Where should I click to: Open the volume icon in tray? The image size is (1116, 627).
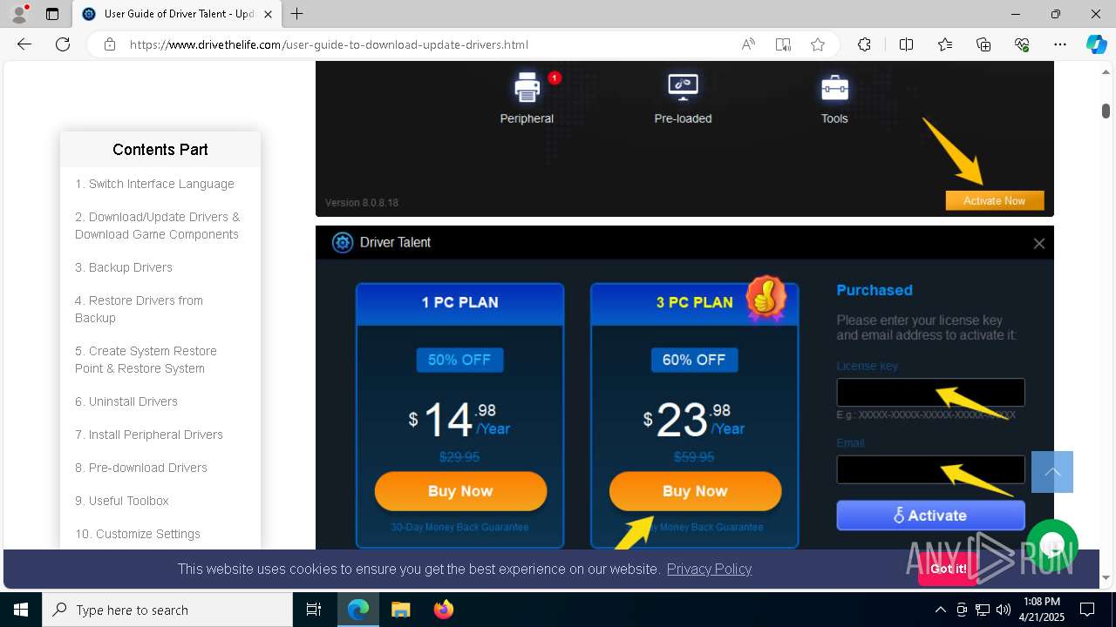1004,610
